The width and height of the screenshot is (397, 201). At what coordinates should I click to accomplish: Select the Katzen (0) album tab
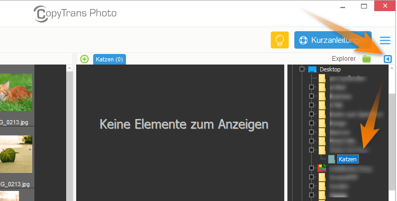110,59
